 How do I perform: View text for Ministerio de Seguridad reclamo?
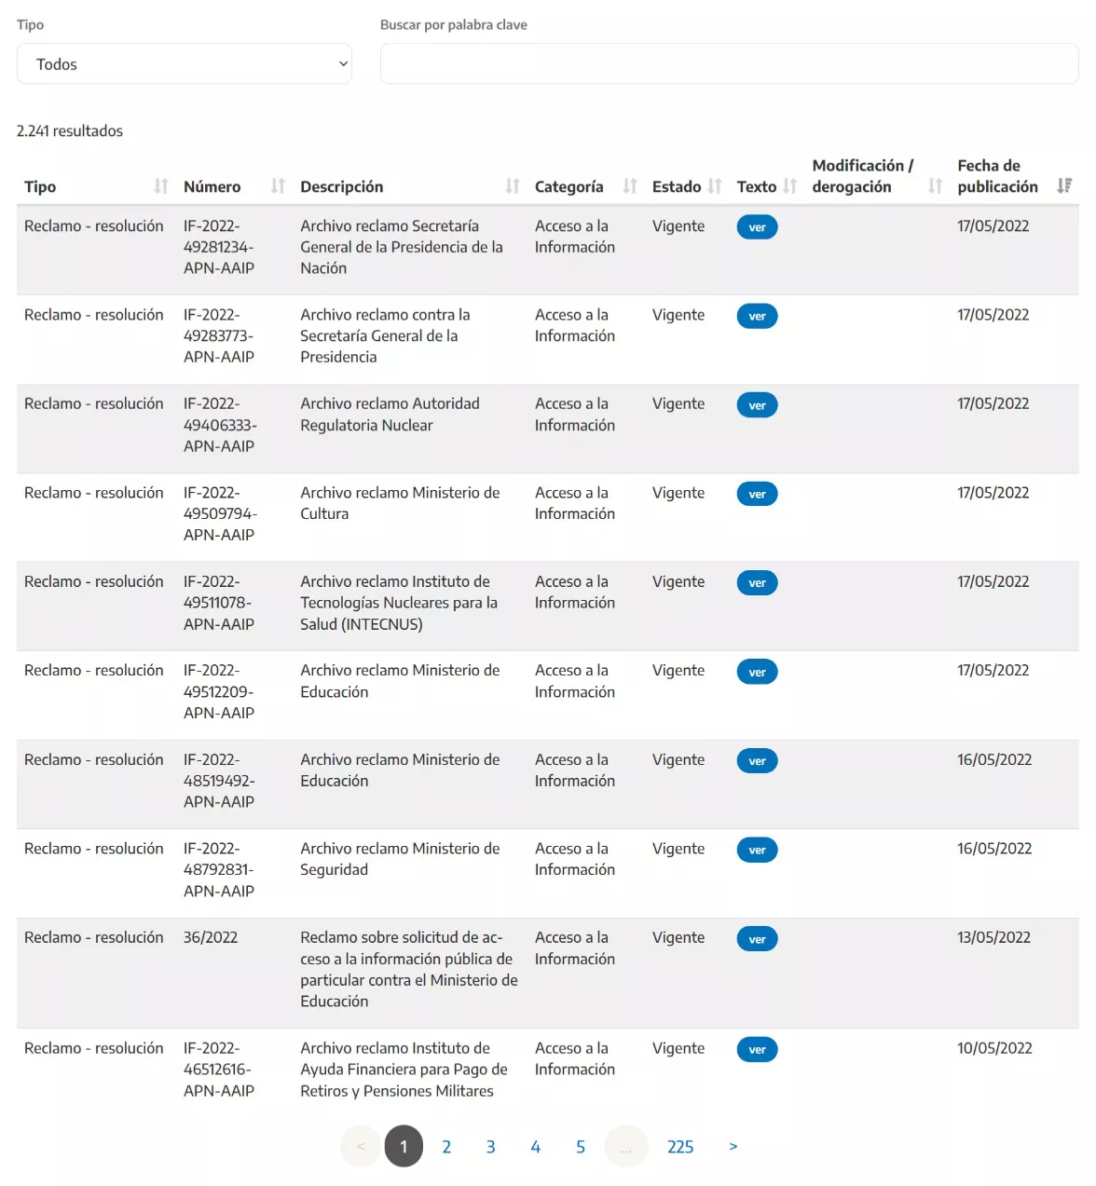pyautogui.click(x=757, y=851)
